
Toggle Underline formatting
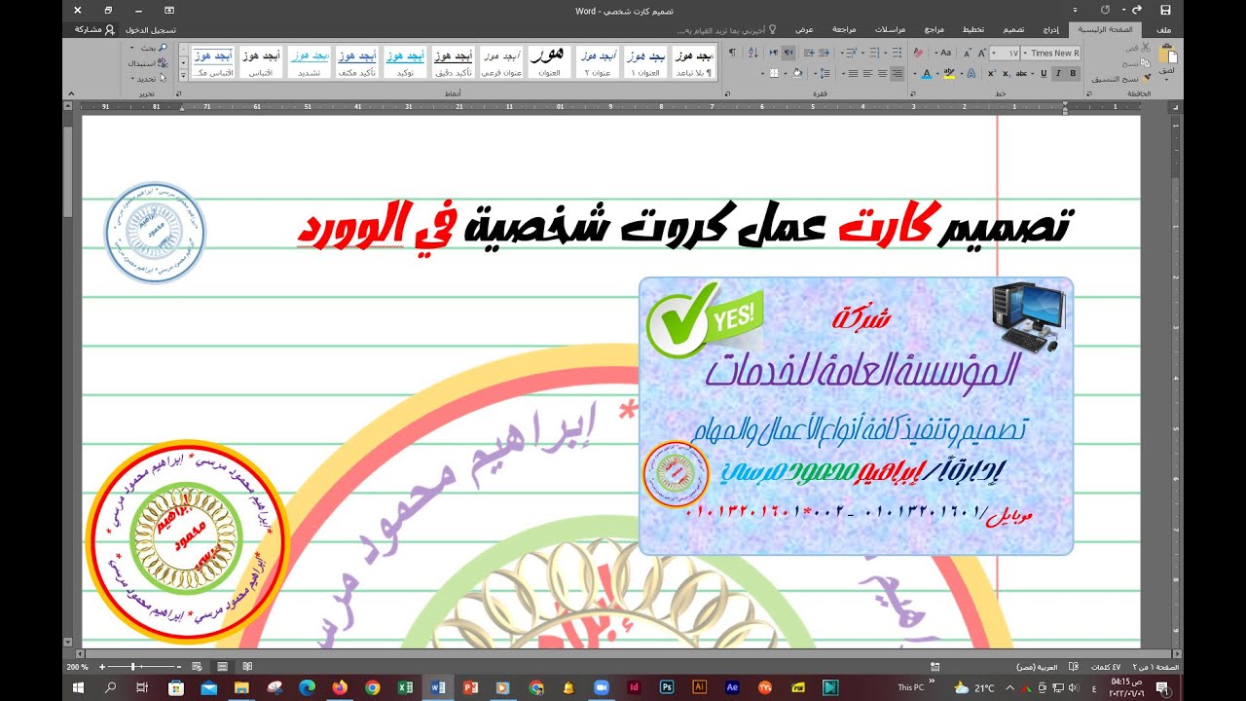tap(1044, 73)
